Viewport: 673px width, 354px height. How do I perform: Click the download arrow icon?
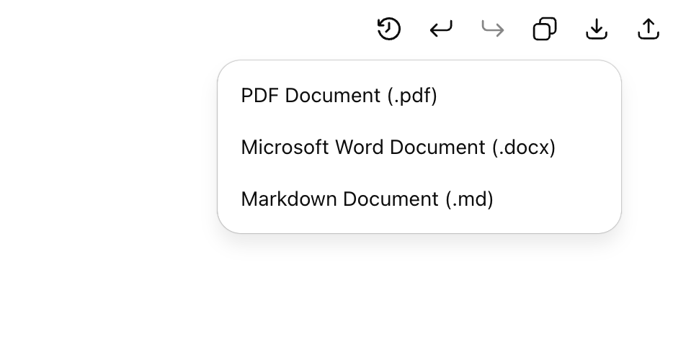[597, 29]
